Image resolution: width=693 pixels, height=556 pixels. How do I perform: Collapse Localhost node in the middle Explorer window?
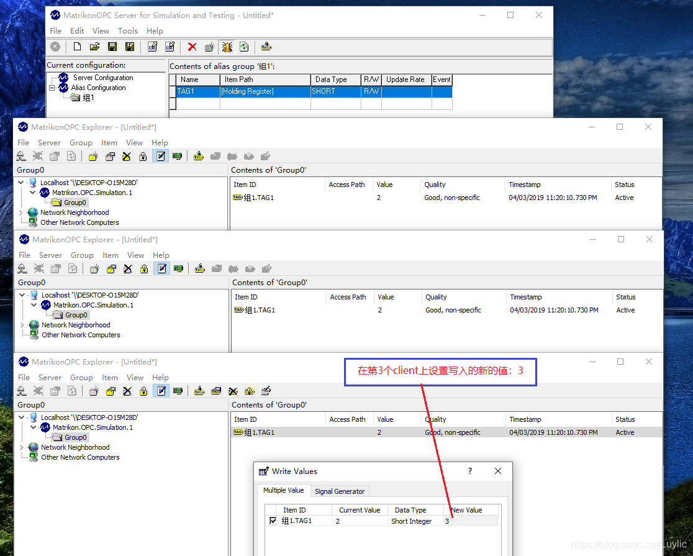tap(22, 294)
